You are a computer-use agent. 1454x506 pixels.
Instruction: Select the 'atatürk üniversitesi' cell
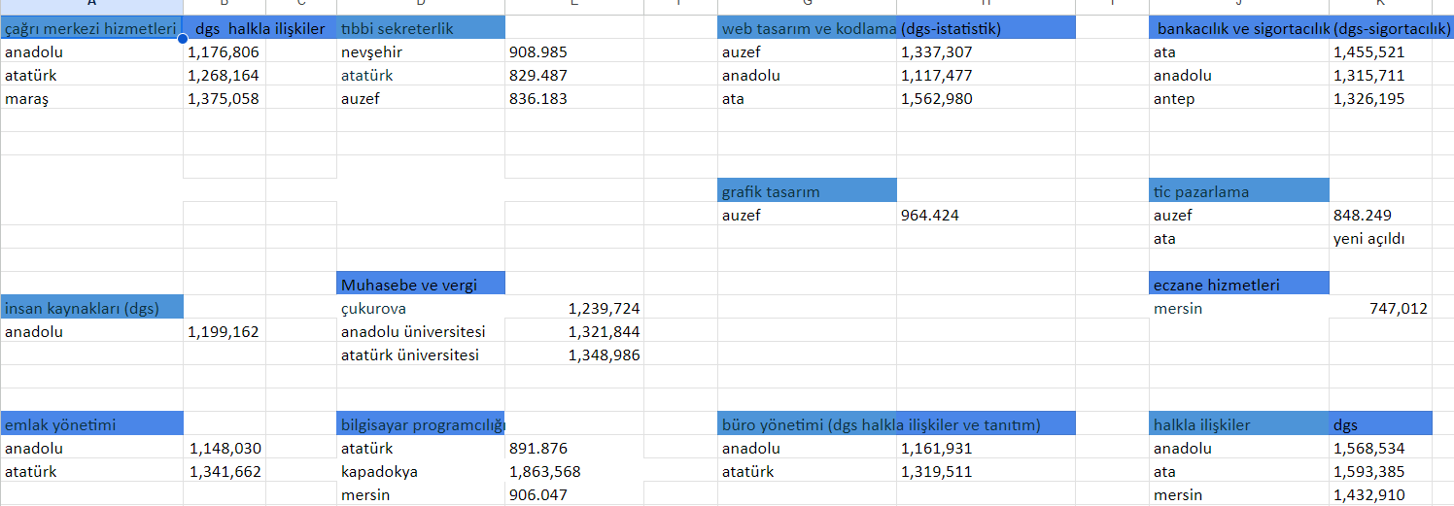click(421, 354)
